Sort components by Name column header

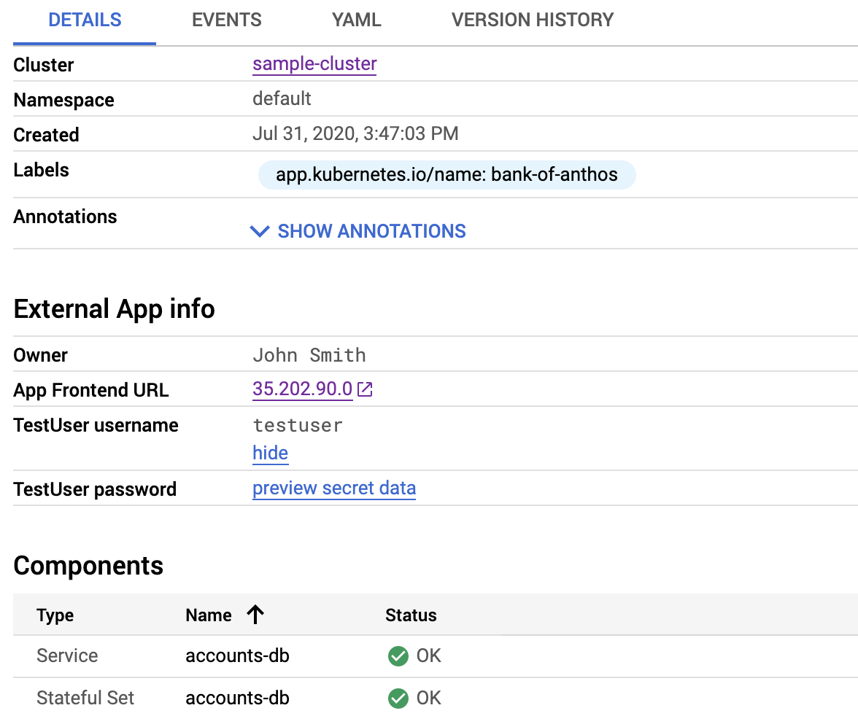click(x=208, y=615)
